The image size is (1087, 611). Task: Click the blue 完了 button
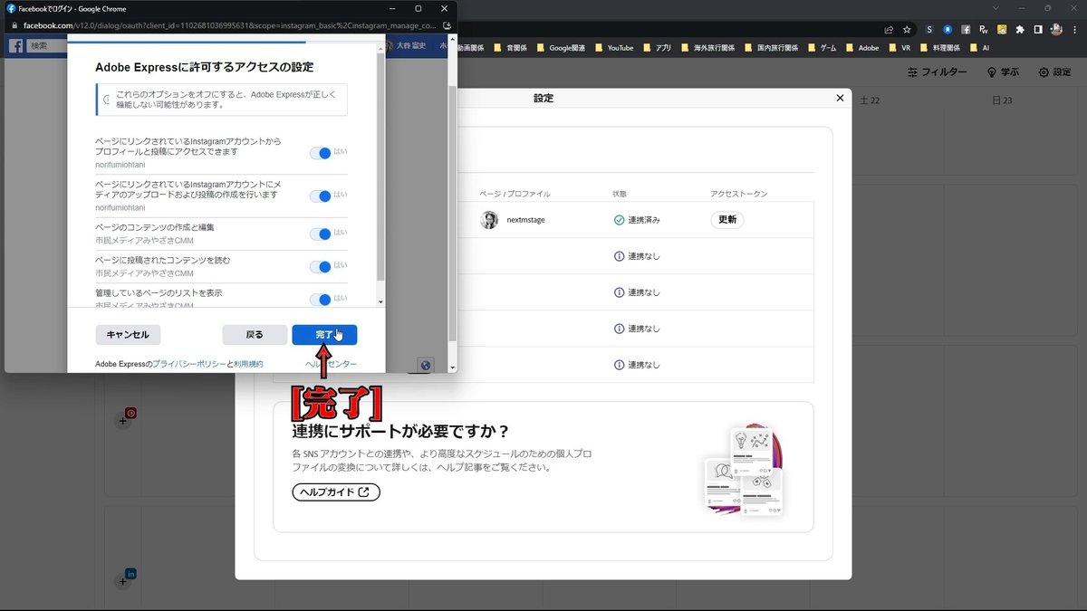324,335
